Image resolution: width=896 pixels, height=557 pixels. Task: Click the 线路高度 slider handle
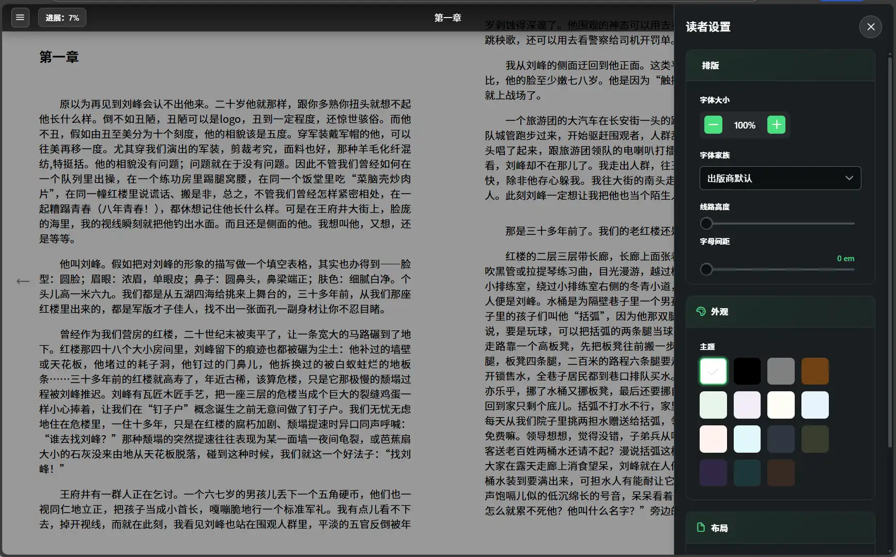[706, 224]
